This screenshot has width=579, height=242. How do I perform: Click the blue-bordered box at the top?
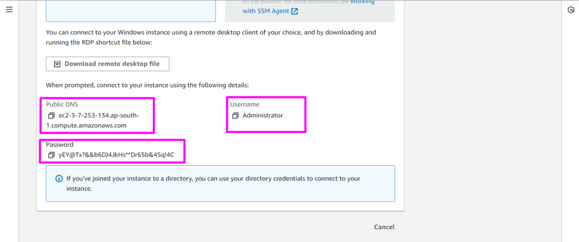coord(130,10)
